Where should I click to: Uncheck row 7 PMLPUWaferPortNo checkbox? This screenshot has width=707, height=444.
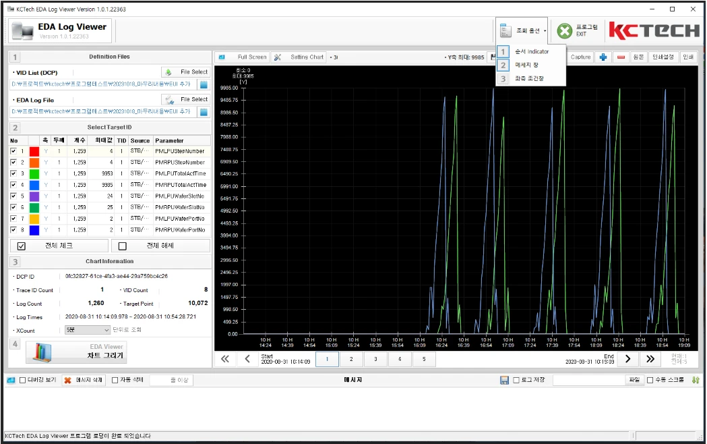click(x=13, y=219)
